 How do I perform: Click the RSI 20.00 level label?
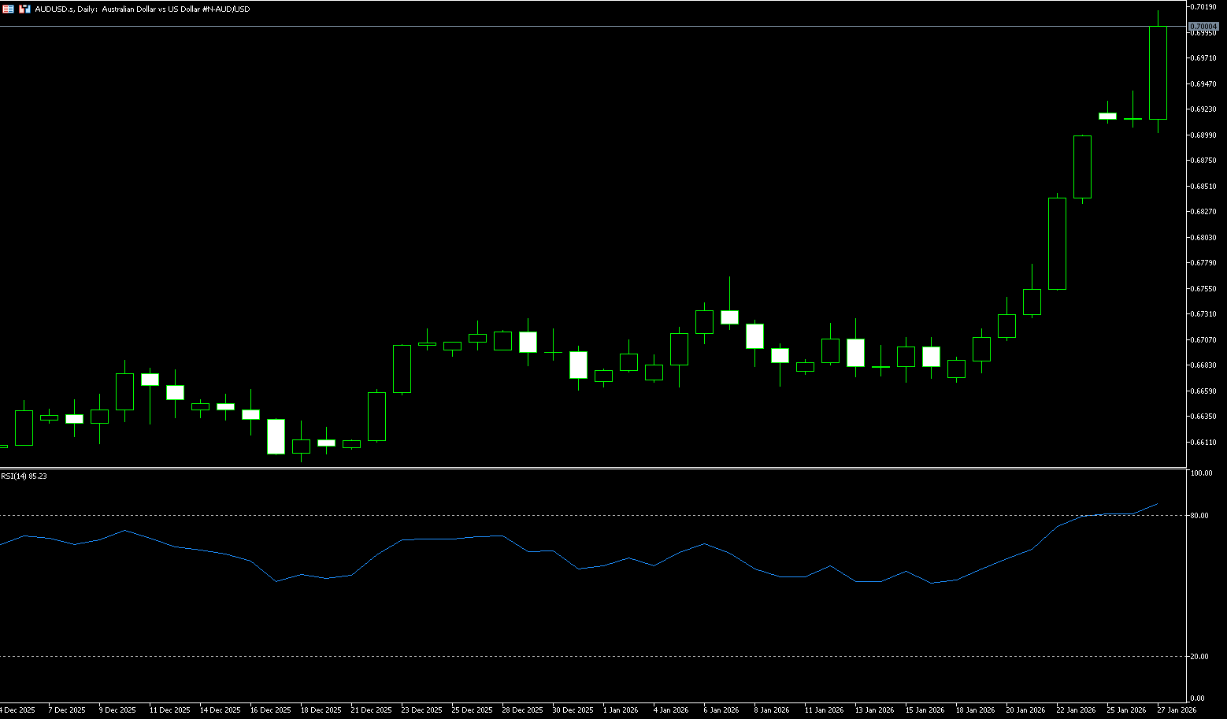click(1199, 657)
